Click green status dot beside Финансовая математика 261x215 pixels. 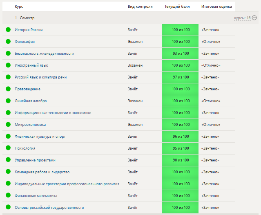click(x=8, y=196)
